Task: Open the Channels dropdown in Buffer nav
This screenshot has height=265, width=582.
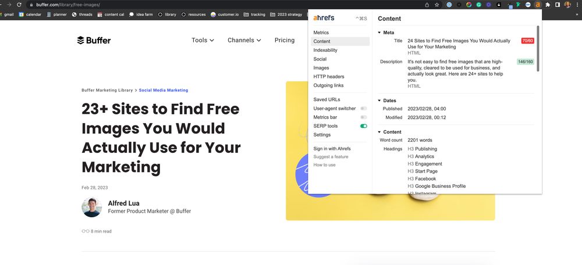Action: coord(244,40)
